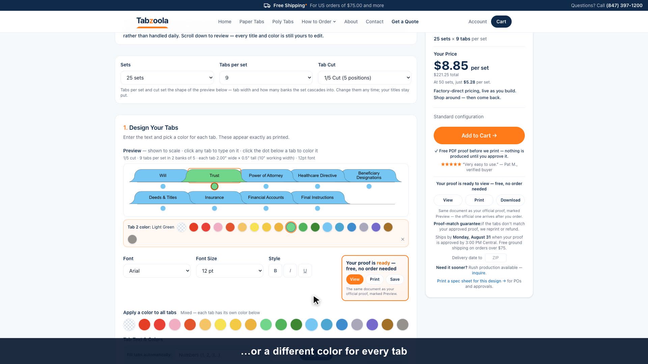
Task: Select the Beneficiary Designations tab in preview
Action: (x=369, y=176)
